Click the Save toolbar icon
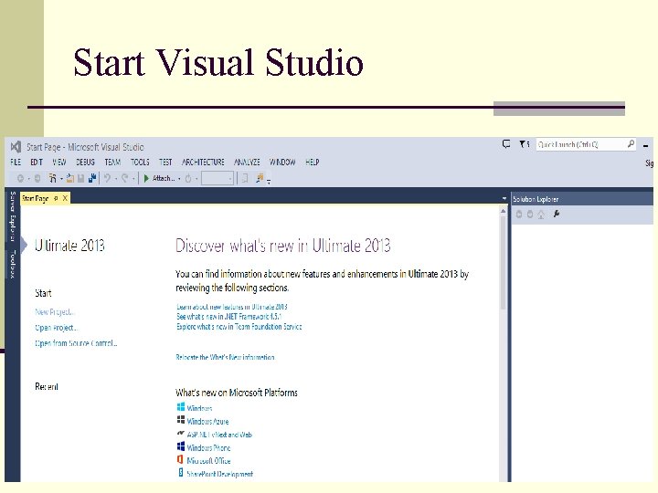 (x=80, y=179)
